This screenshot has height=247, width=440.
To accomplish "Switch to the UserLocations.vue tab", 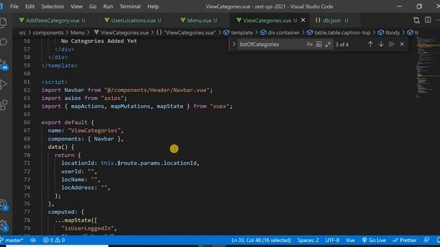I will point(133,20).
